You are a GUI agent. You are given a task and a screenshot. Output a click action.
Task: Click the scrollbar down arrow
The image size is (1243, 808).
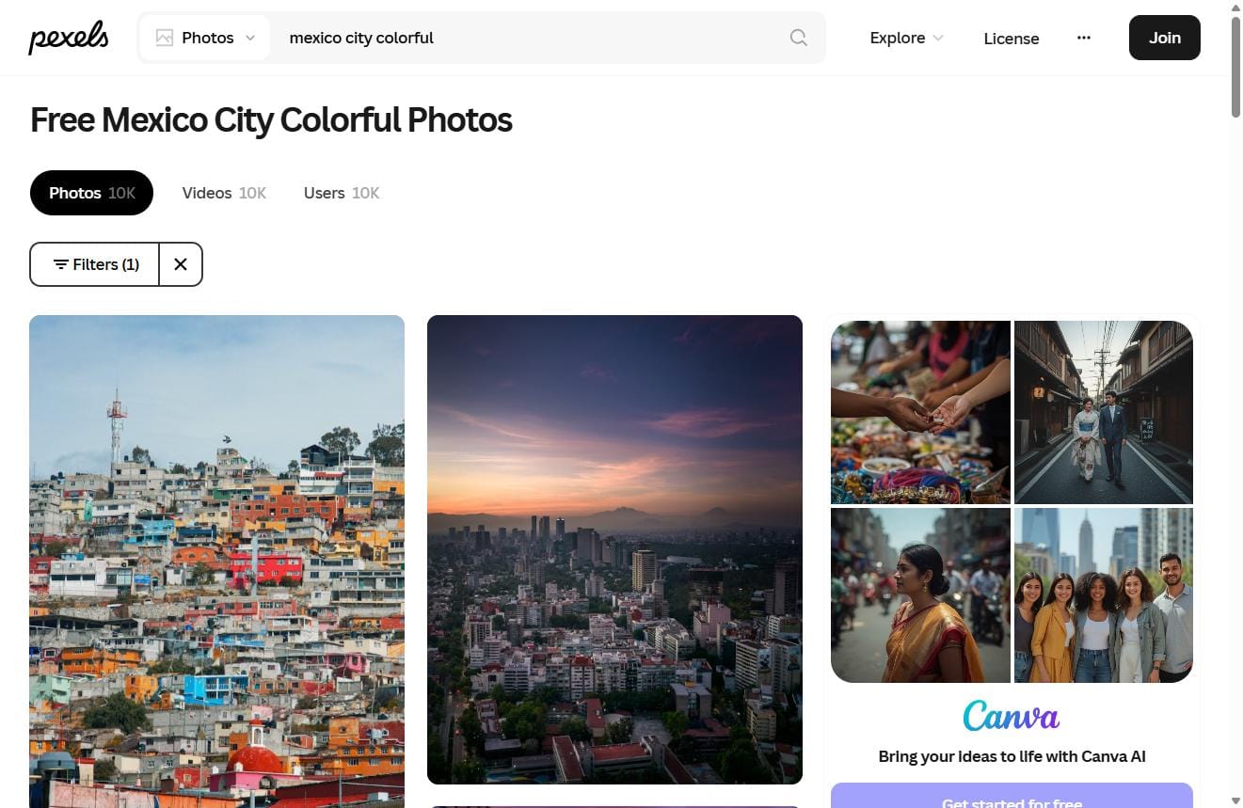pyautogui.click(x=1235, y=800)
